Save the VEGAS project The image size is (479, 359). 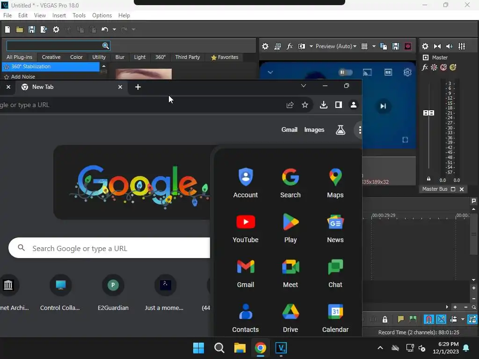pyautogui.click(x=31, y=29)
